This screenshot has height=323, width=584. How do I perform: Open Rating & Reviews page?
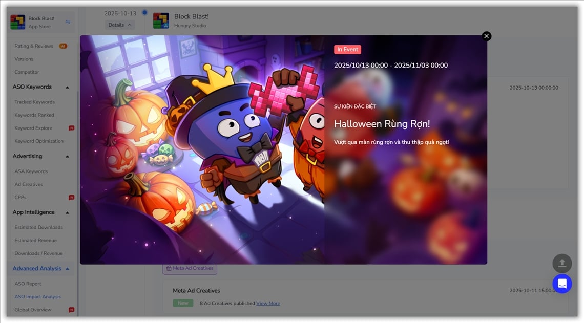(x=34, y=46)
